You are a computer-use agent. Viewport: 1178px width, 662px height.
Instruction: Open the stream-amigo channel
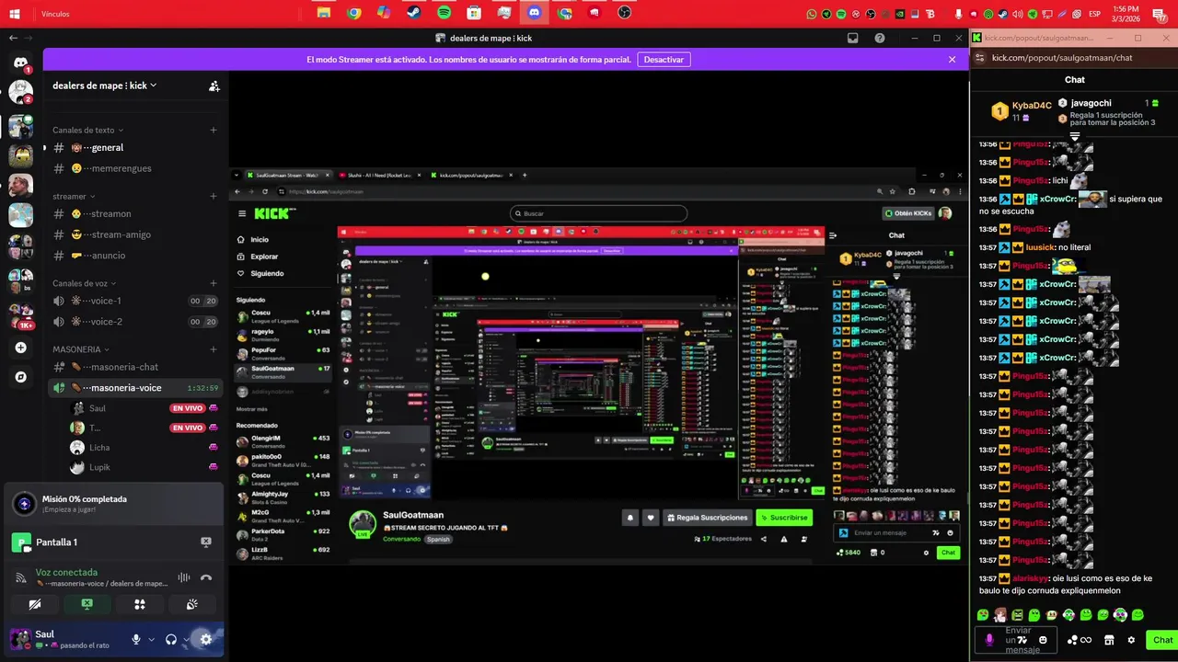(x=135, y=234)
